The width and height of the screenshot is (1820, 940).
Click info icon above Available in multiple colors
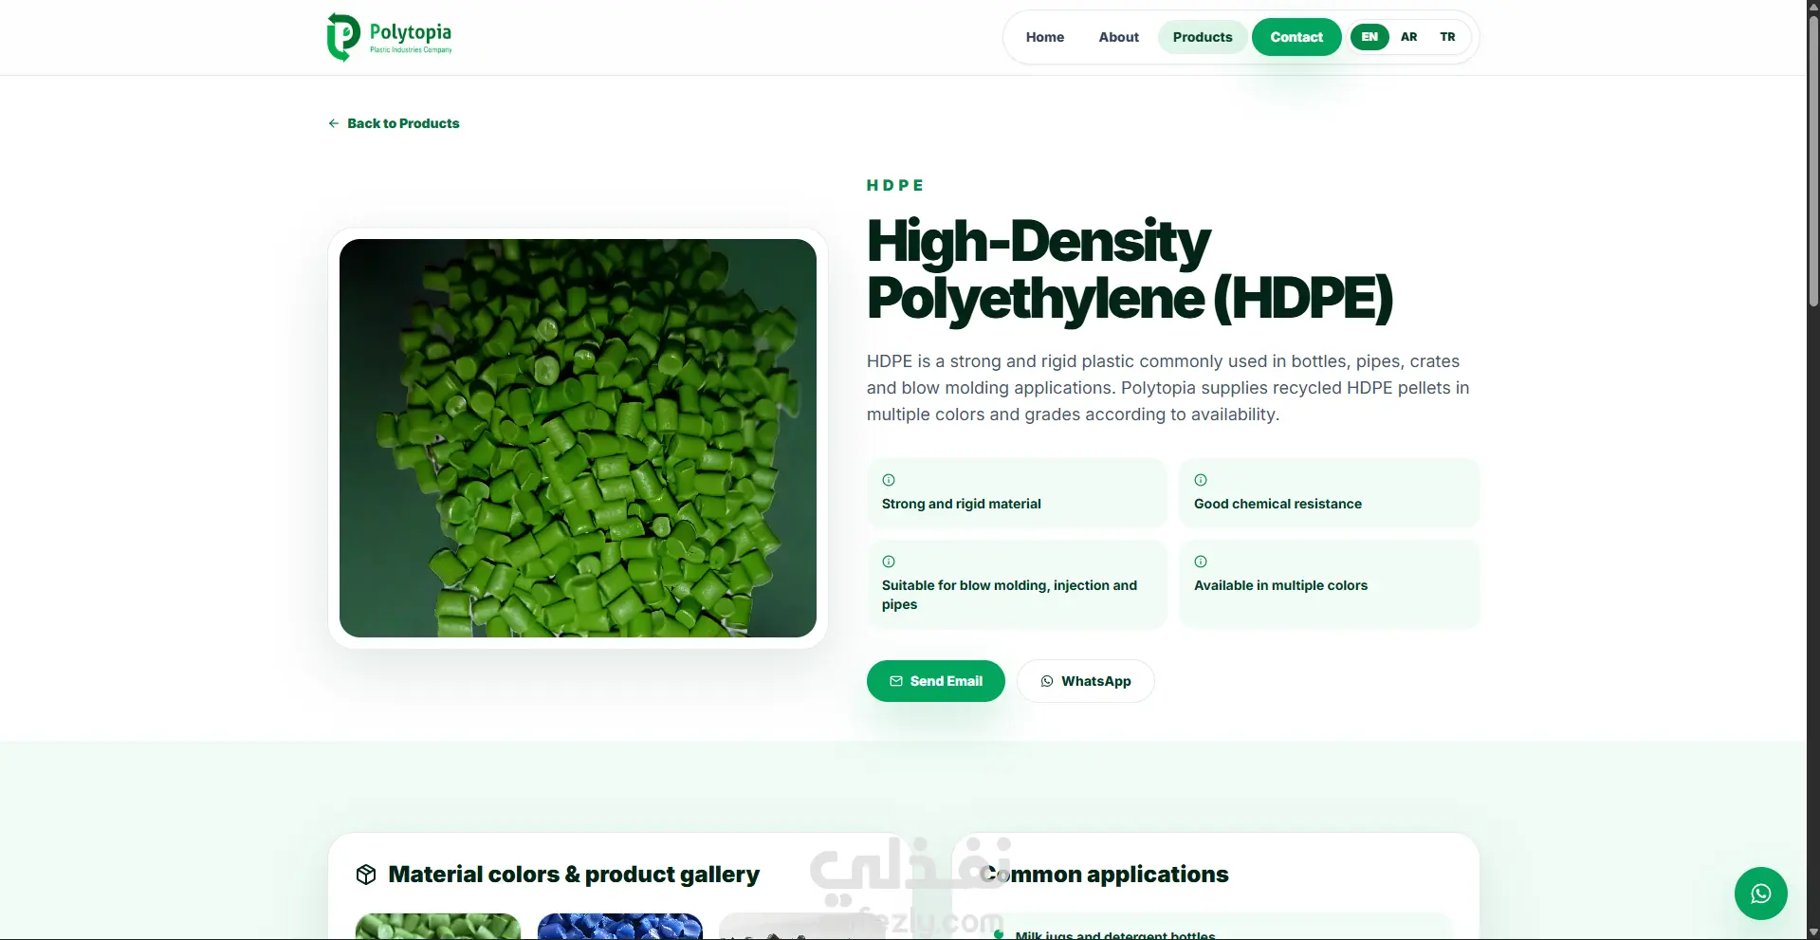(x=1201, y=562)
